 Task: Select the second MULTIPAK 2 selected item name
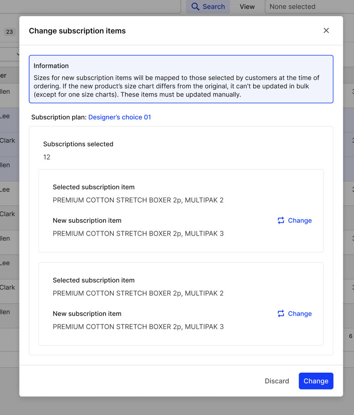pos(138,293)
